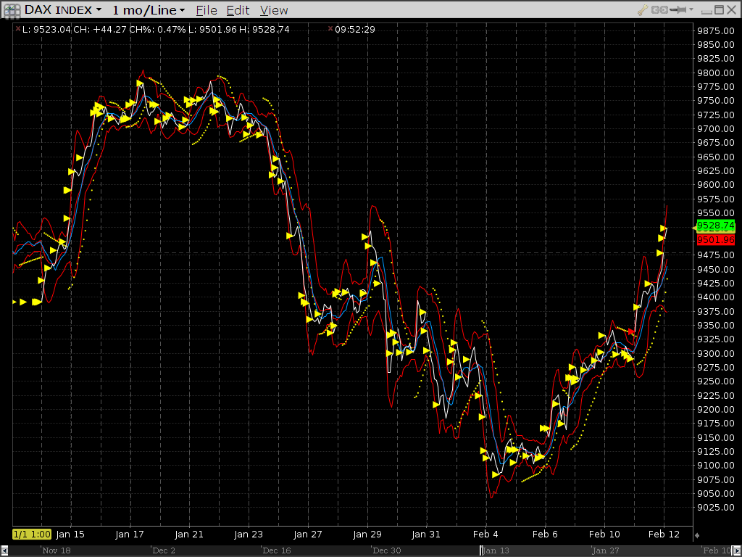Close the 09:52:29 time label via its x
Screen dimensions: 742x557
pos(330,29)
